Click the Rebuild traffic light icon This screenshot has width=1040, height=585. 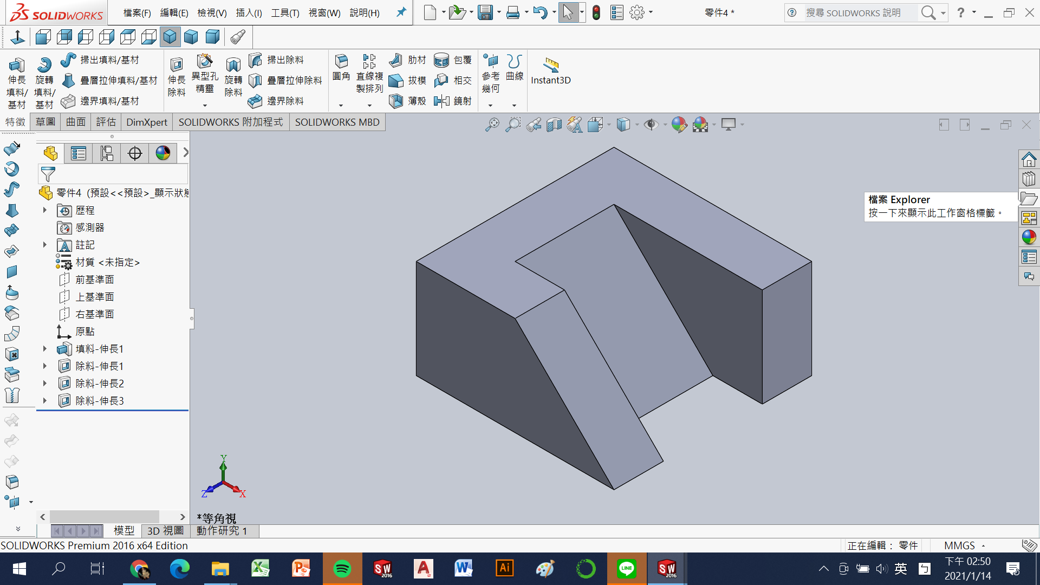[596, 12]
